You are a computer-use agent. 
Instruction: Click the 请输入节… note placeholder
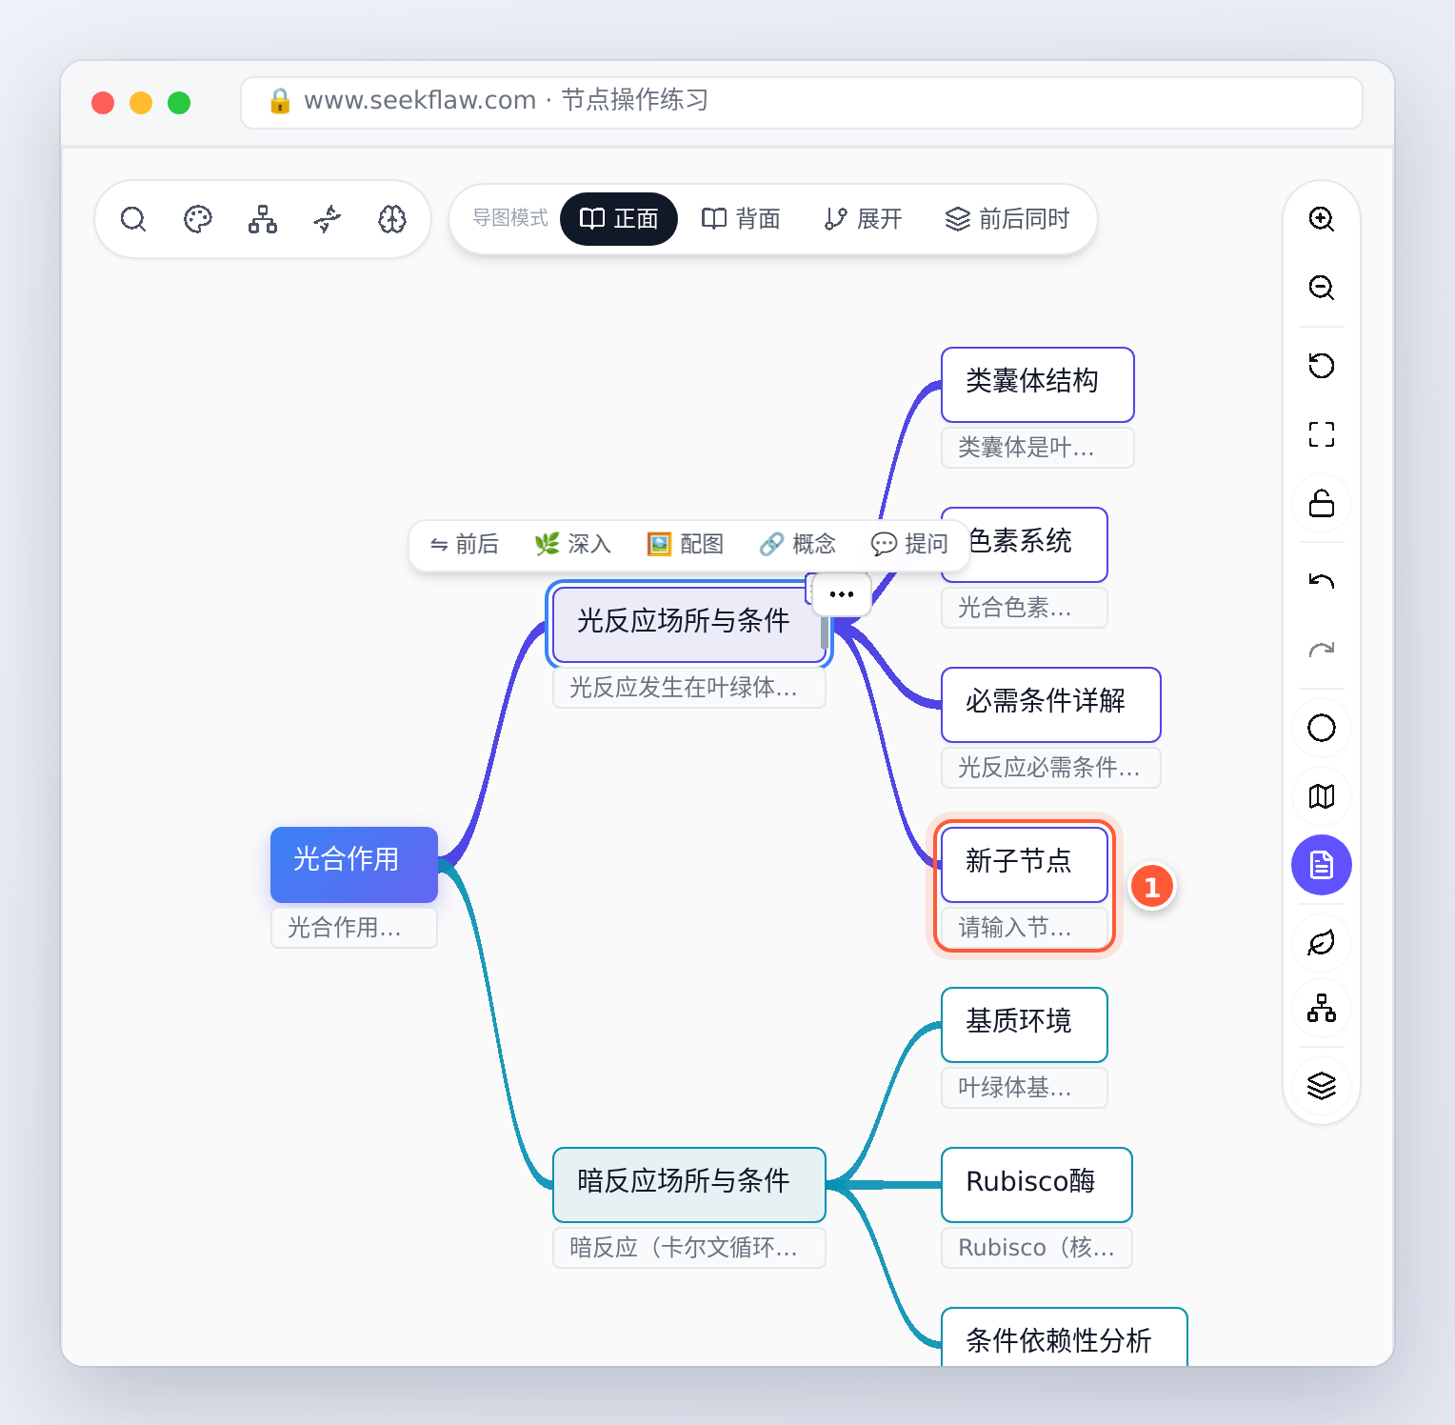point(1025,928)
